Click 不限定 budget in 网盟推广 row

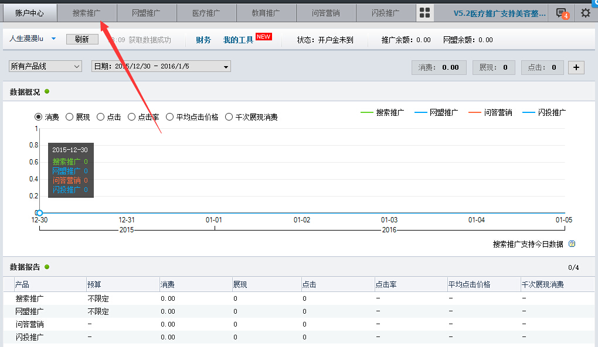tap(98, 311)
